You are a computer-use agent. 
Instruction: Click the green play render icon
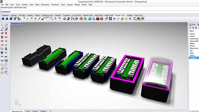click(x=139, y=19)
